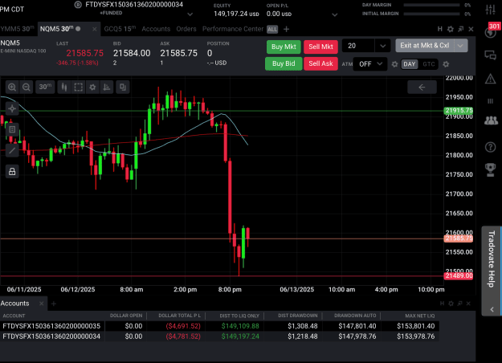Zoom in on the chart

pyautogui.click(x=12, y=87)
